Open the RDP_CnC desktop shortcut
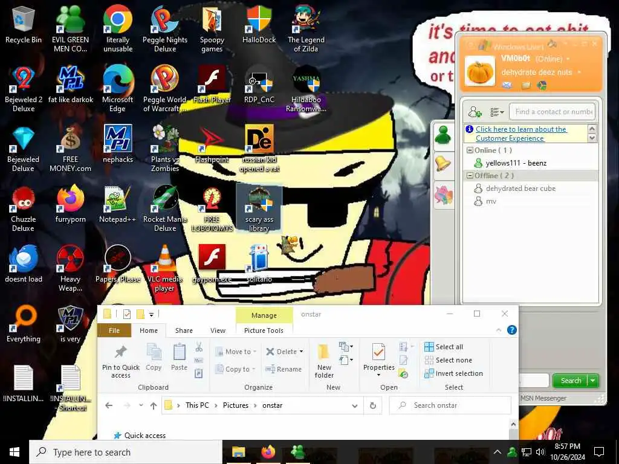The height and width of the screenshot is (464, 619). point(259,85)
